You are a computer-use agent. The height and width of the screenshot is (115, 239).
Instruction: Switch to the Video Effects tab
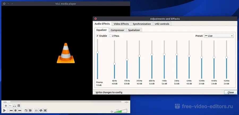tap(121, 24)
